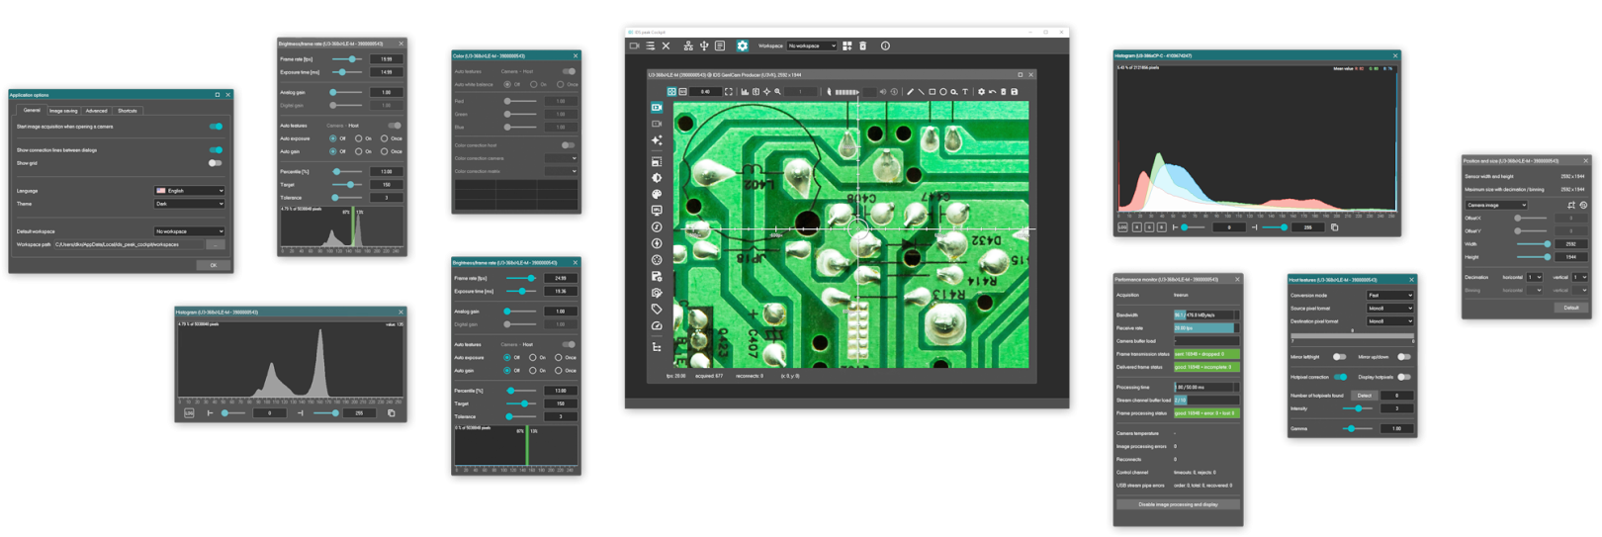Click the undo arrow in camera view toolbar
This screenshot has height=537, width=1602.
[992, 92]
